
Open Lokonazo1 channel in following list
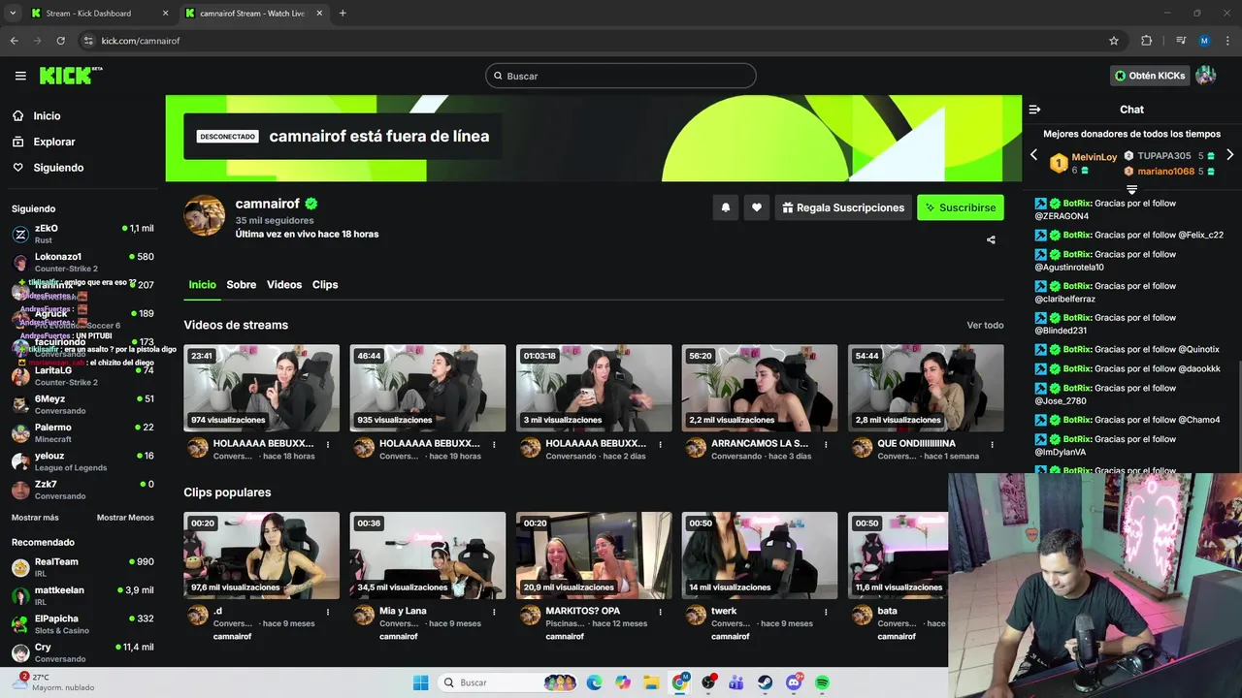coord(82,262)
